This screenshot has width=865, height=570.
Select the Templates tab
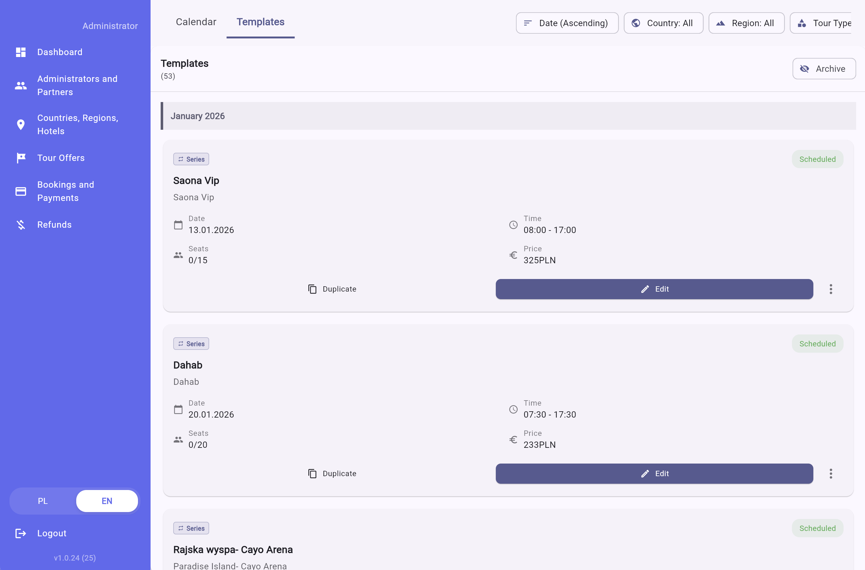pyautogui.click(x=260, y=22)
